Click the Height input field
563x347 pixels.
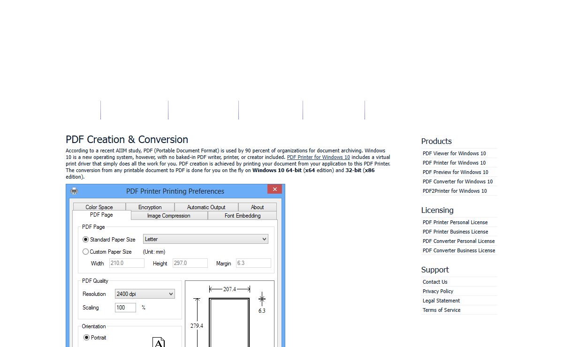pos(190,263)
